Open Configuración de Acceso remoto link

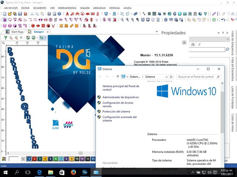click(118, 104)
